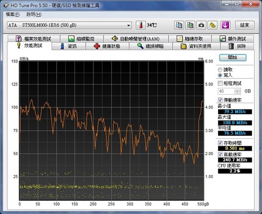Click the thermometer temperature icon

click(x=141, y=25)
